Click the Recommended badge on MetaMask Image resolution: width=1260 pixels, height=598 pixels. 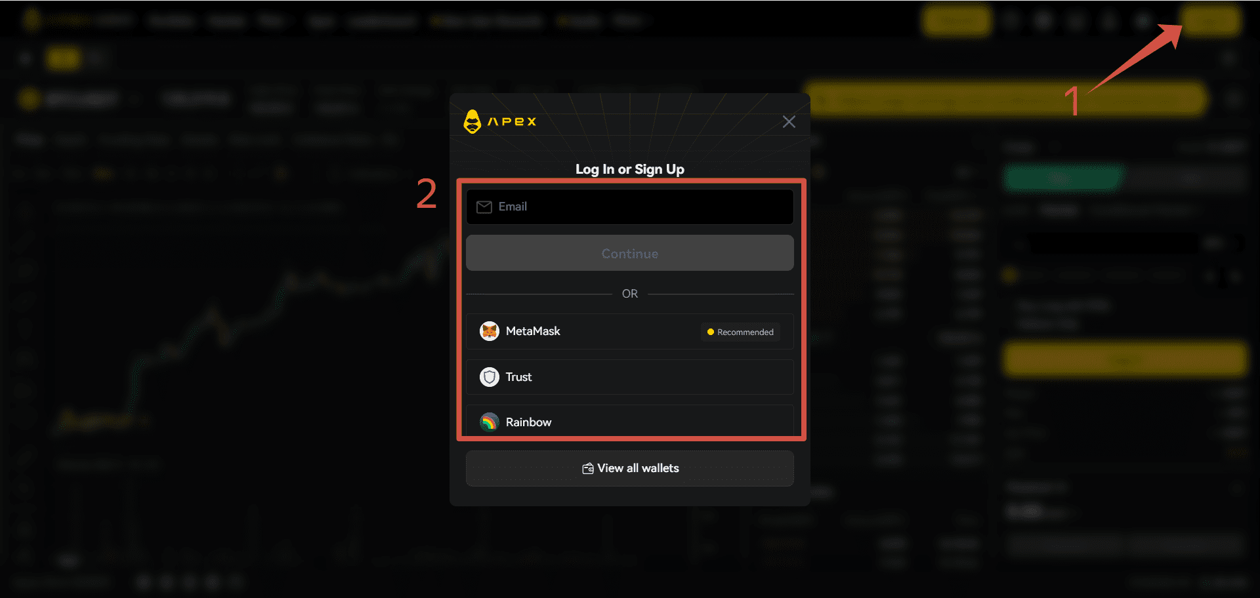coord(740,332)
